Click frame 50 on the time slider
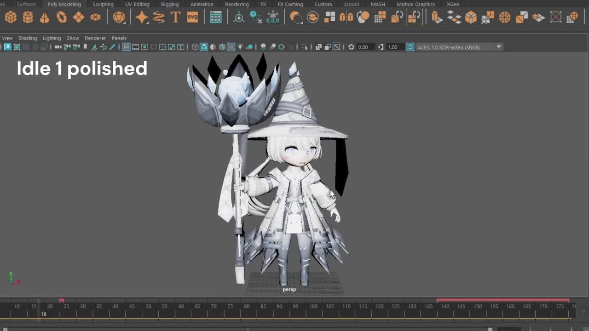 coord(148,306)
